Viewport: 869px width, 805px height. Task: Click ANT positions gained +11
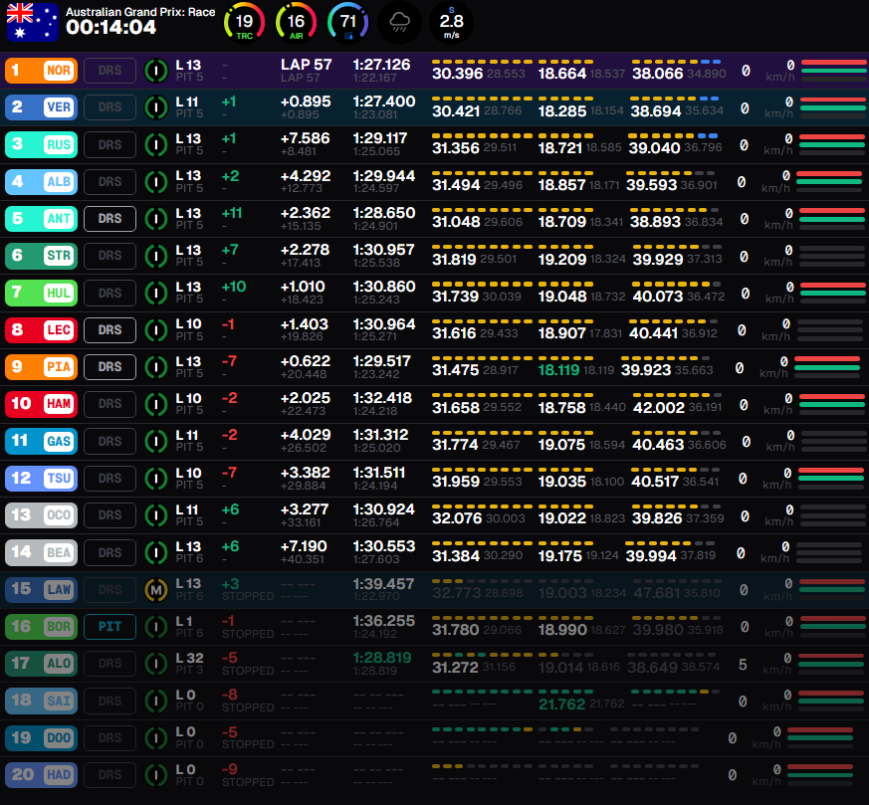[232, 213]
